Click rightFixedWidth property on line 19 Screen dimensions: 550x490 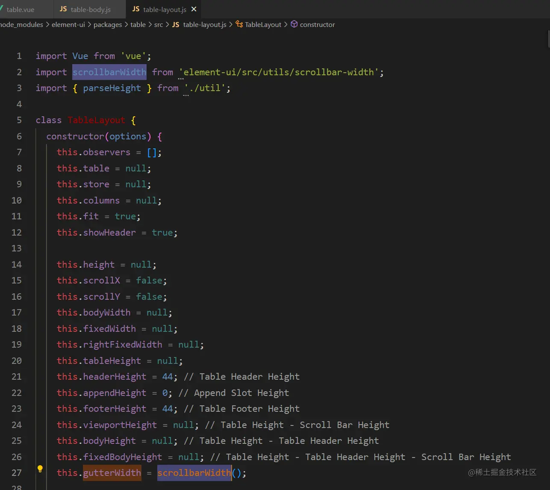[x=123, y=345]
